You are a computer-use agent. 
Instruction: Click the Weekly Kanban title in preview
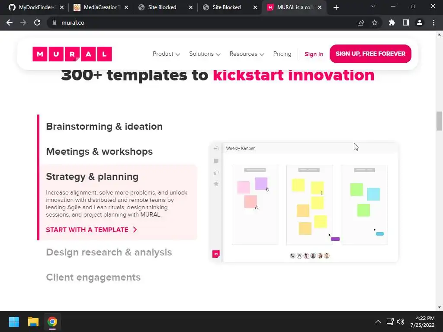[x=241, y=148]
